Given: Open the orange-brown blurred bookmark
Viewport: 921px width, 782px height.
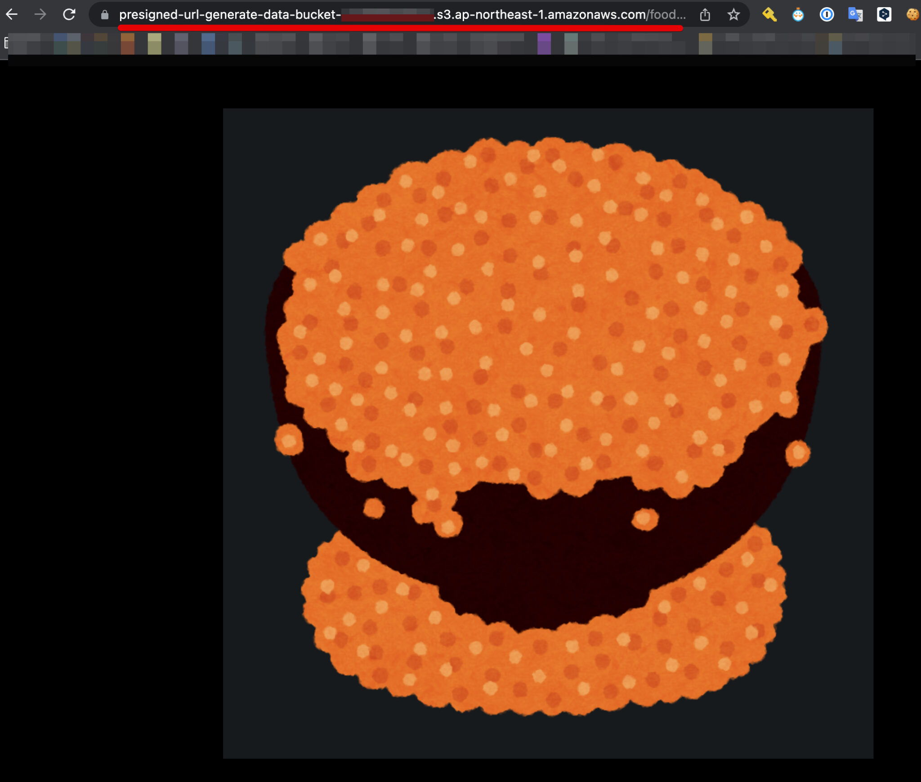Looking at the screenshot, I should [x=127, y=44].
